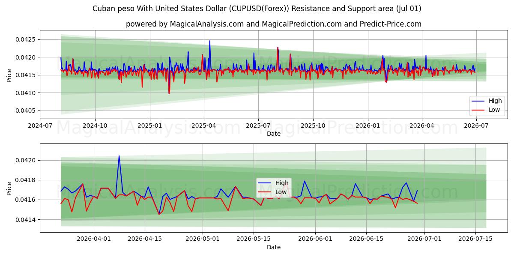The width and height of the screenshot is (514, 257).
Task: Click the 2026-07-01 tick on bottom chart
Action: click(424, 239)
